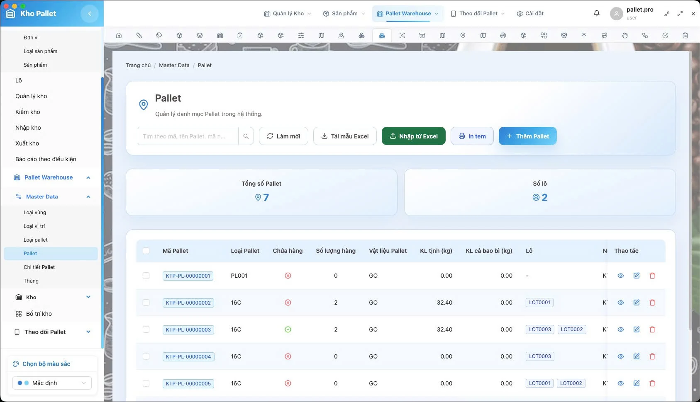
Task: Click the In tem print button
Action: pos(472,136)
